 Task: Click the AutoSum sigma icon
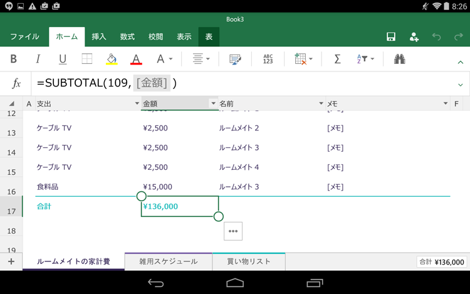point(337,59)
